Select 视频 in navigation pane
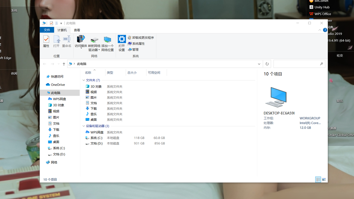Viewport: 354px width, 199px height. (54, 111)
